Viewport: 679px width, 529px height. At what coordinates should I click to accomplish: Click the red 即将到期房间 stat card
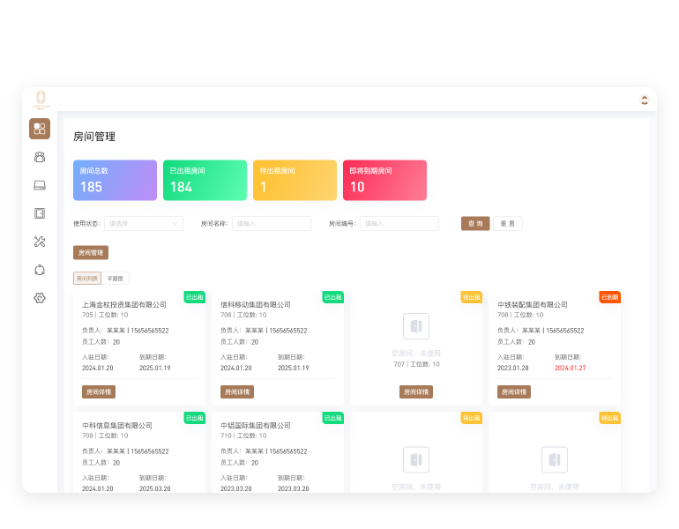coord(384,180)
